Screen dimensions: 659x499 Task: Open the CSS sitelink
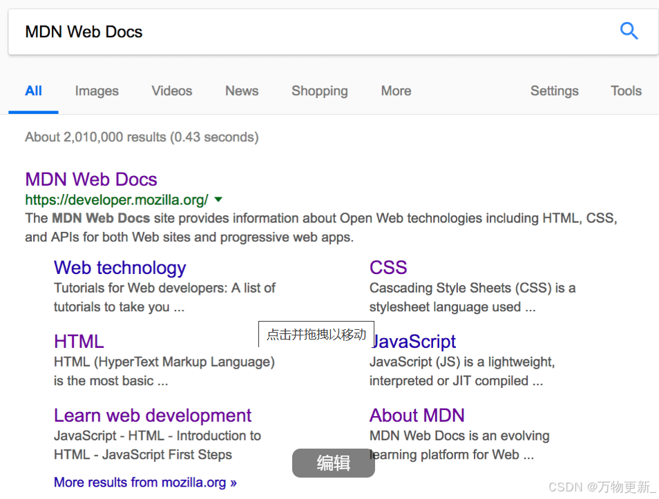(x=388, y=268)
